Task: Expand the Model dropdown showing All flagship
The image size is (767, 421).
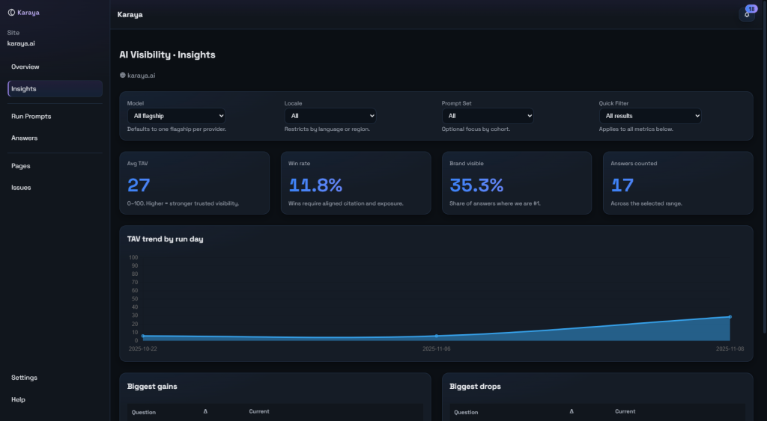Action: pyautogui.click(x=176, y=116)
